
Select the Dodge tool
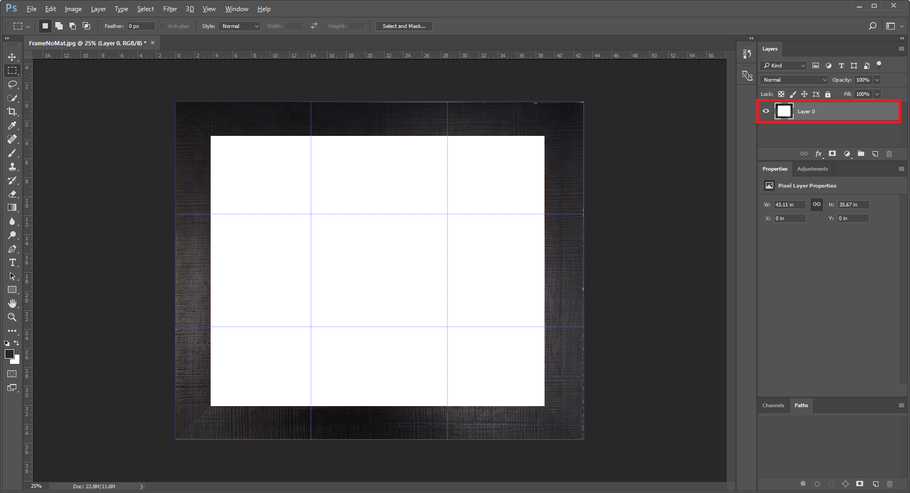coord(12,235)
